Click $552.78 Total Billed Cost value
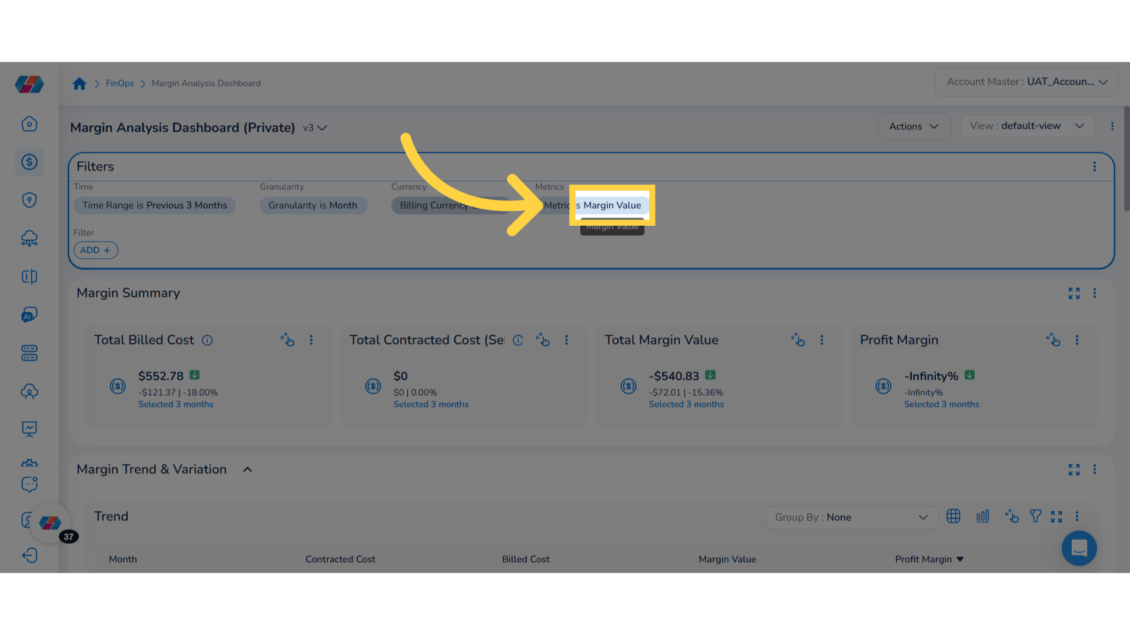Image resolution: width=1130 pixels, height=635 pixels. coord(161,376)
